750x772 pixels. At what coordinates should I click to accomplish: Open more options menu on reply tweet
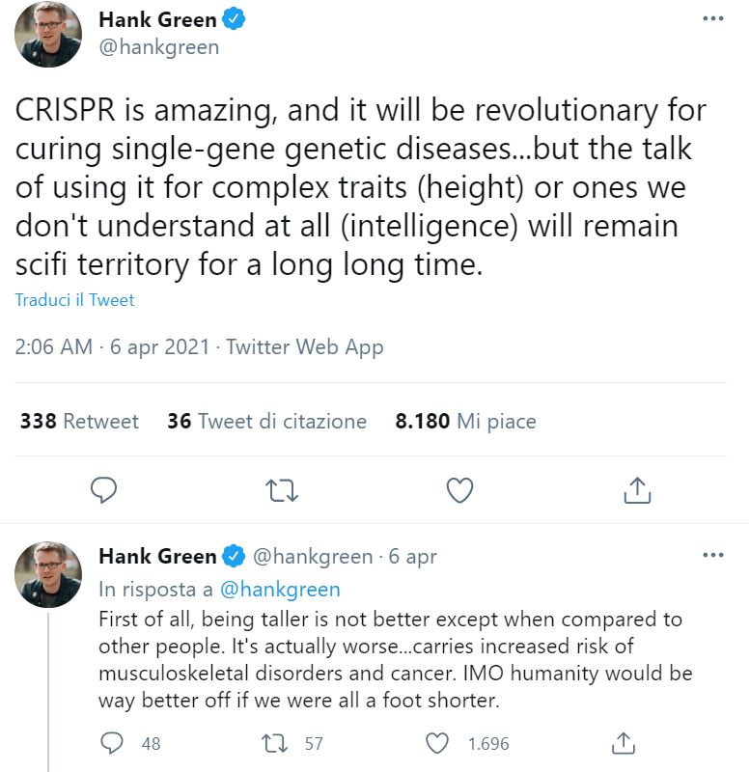tap(712, 556)
